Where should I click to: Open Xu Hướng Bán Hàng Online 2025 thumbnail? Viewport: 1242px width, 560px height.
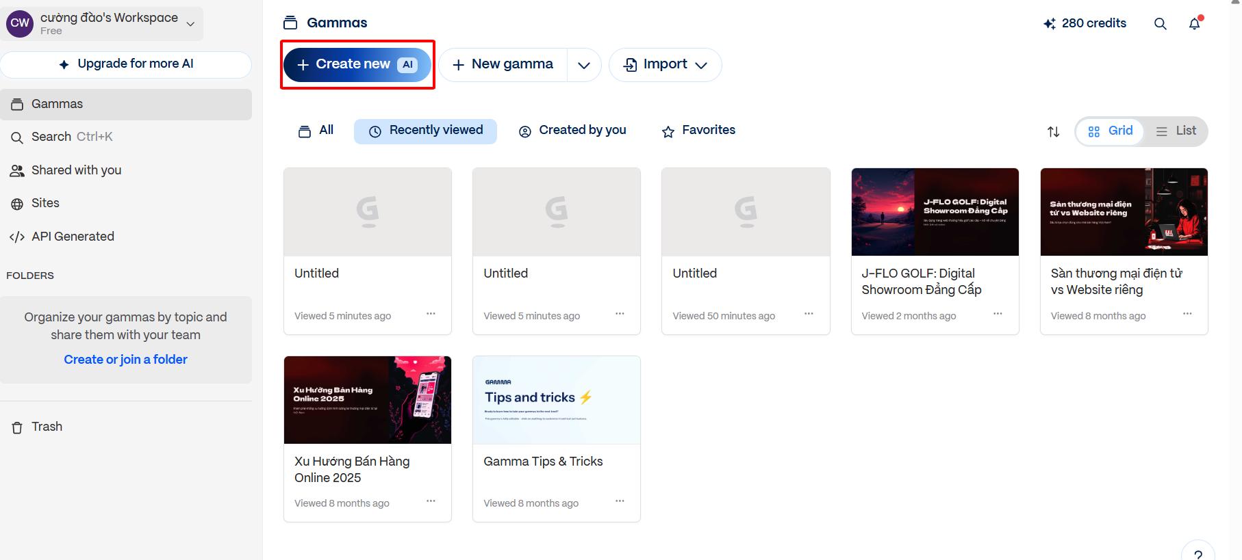point(368,400)
